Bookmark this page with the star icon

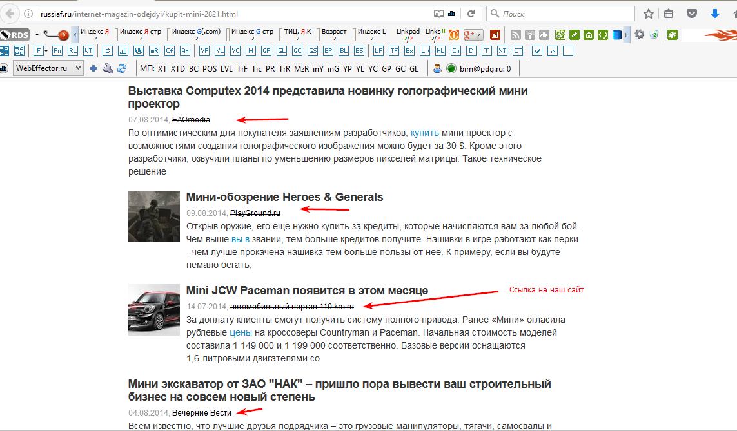(649, 14)
